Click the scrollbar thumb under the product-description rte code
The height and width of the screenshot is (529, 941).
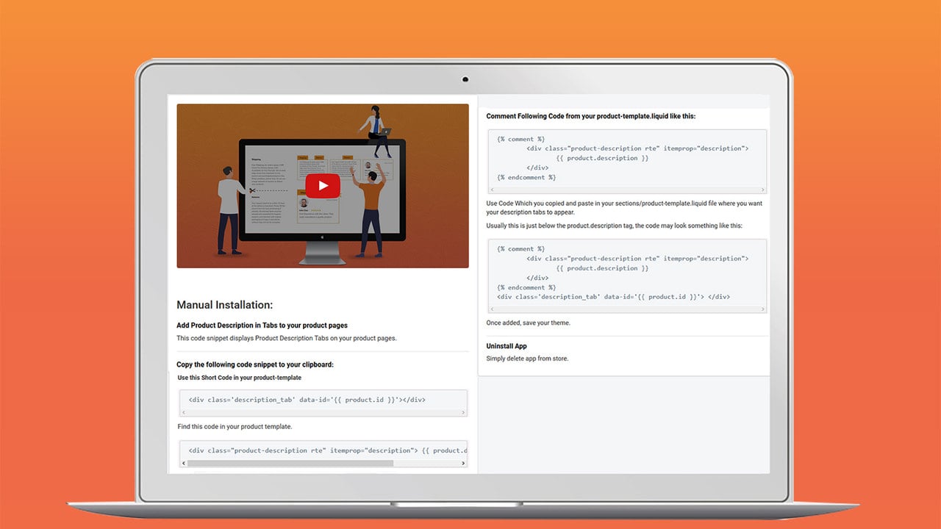pyautogui.click(x=290, y=464)
